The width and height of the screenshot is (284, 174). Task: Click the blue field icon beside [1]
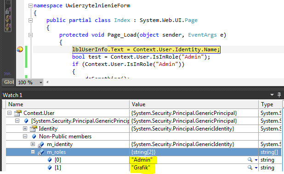tap(50, 168)
